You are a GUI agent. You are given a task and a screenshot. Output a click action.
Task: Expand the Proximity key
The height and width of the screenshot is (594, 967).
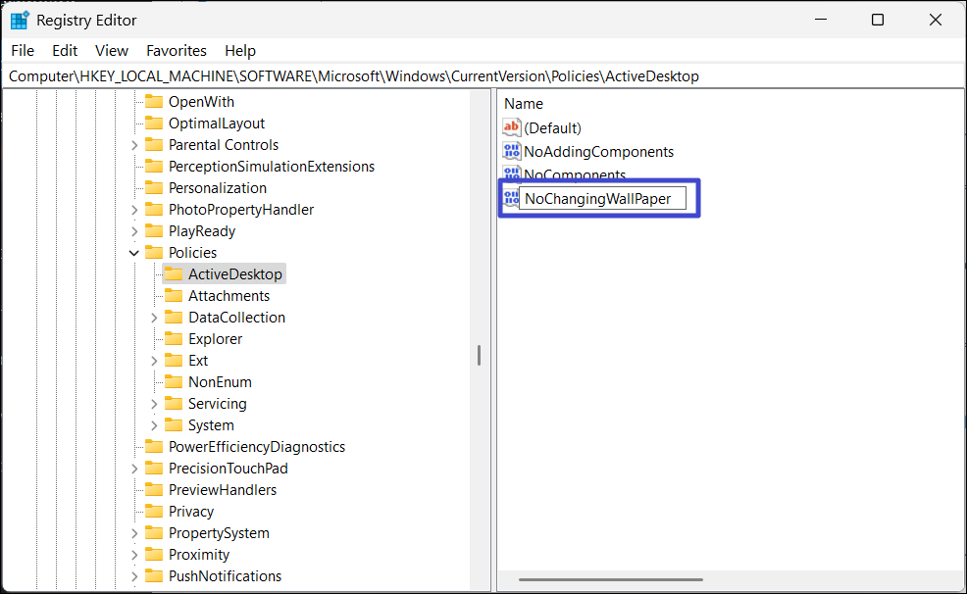pos(134,555)
